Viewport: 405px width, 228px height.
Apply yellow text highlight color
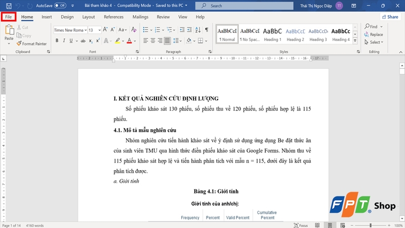(x=117, y=41)
